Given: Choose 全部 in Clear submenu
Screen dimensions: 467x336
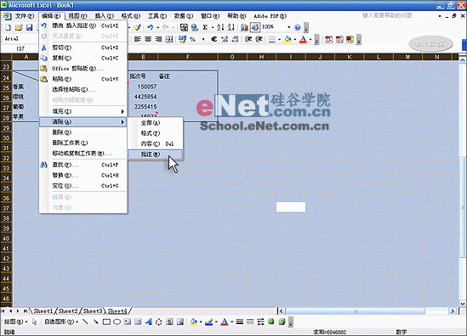Looking at the screenshot, I should (x=155, y=123).
